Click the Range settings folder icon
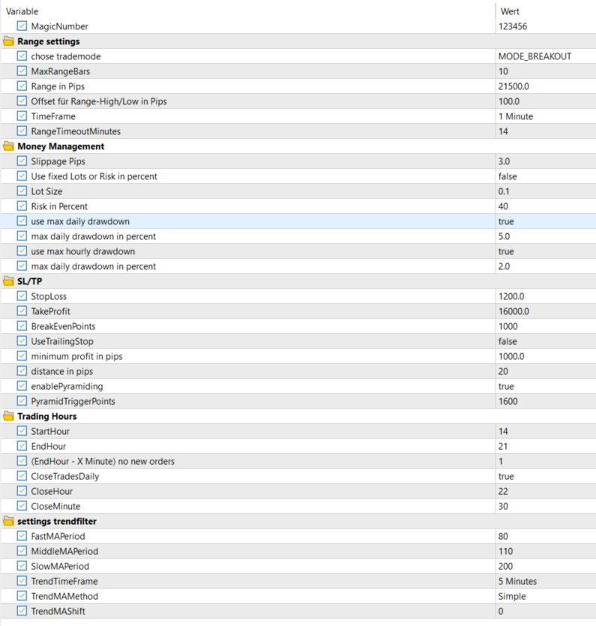 8,41
